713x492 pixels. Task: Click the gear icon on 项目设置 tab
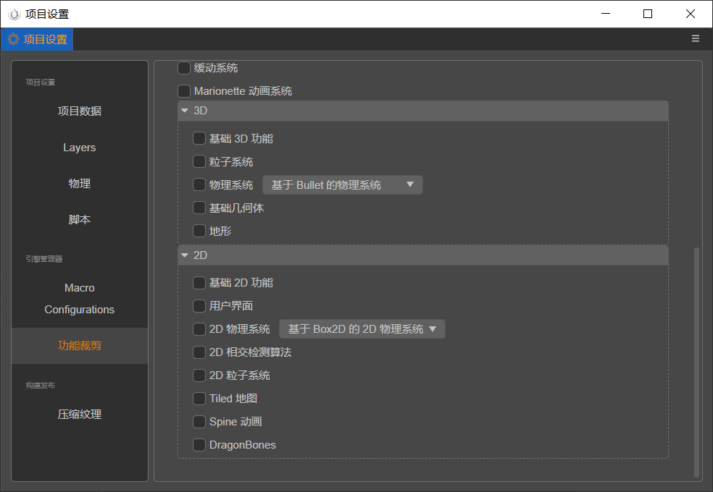tap(14, 40)
